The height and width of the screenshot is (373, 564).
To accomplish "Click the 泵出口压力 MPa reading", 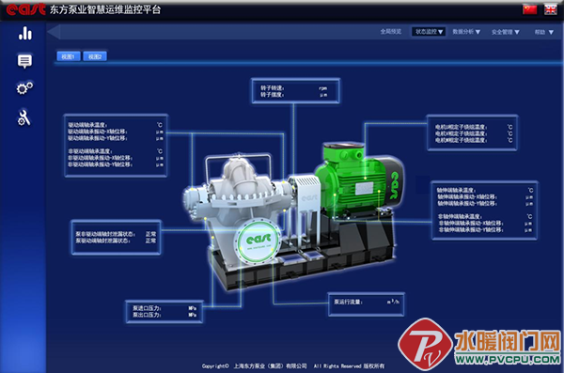I will pyautogui.click(x=164, y=315).
